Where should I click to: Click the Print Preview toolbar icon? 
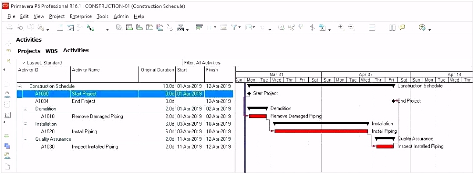[x=20, y=28]
